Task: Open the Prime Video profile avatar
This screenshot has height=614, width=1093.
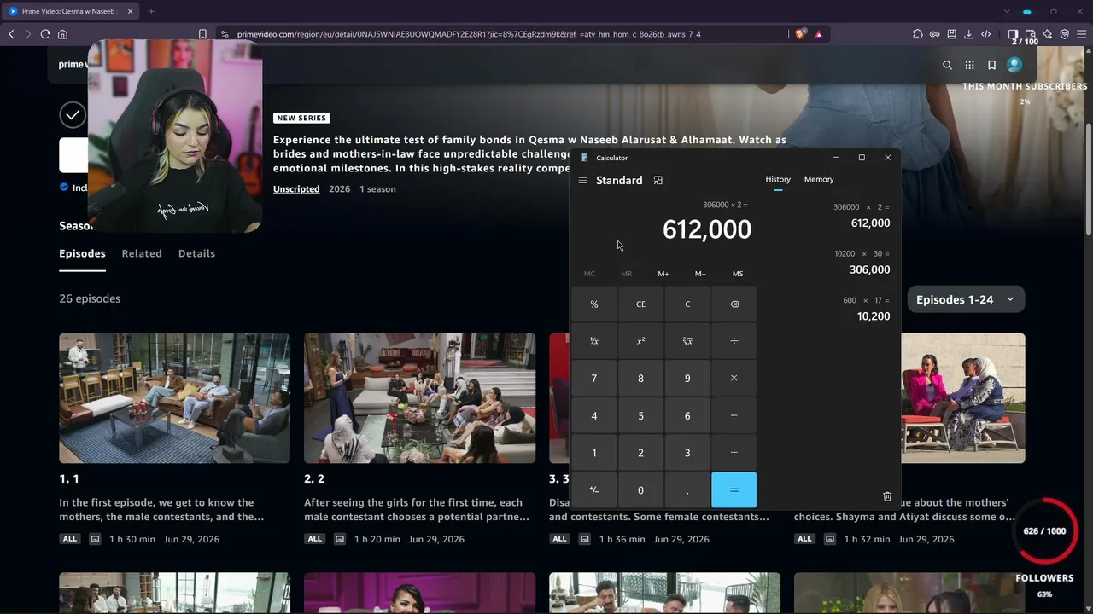Action: click(1014, 65)
